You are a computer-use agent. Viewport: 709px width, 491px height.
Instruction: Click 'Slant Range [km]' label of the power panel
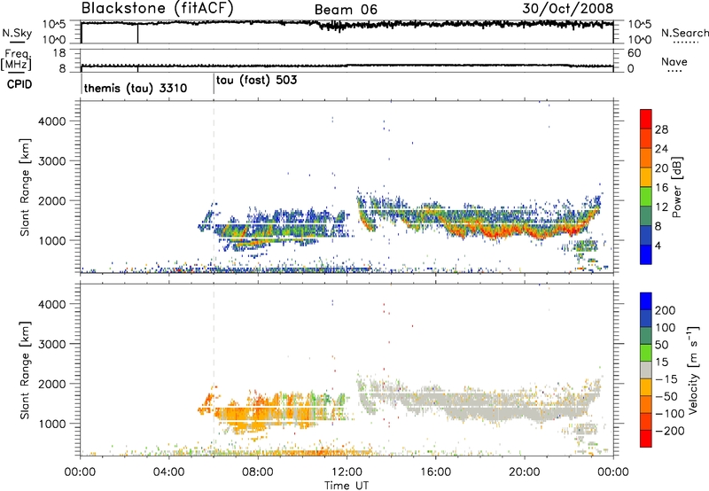pyautogui.click(x=25, y=187)
